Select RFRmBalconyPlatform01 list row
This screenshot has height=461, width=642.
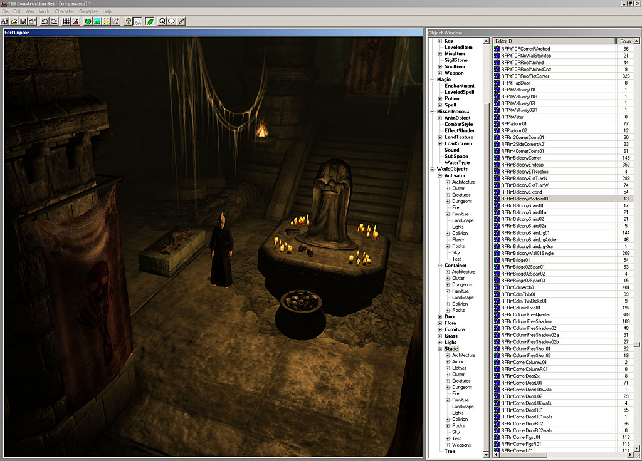pyautogui.click(x=563, y=199)
